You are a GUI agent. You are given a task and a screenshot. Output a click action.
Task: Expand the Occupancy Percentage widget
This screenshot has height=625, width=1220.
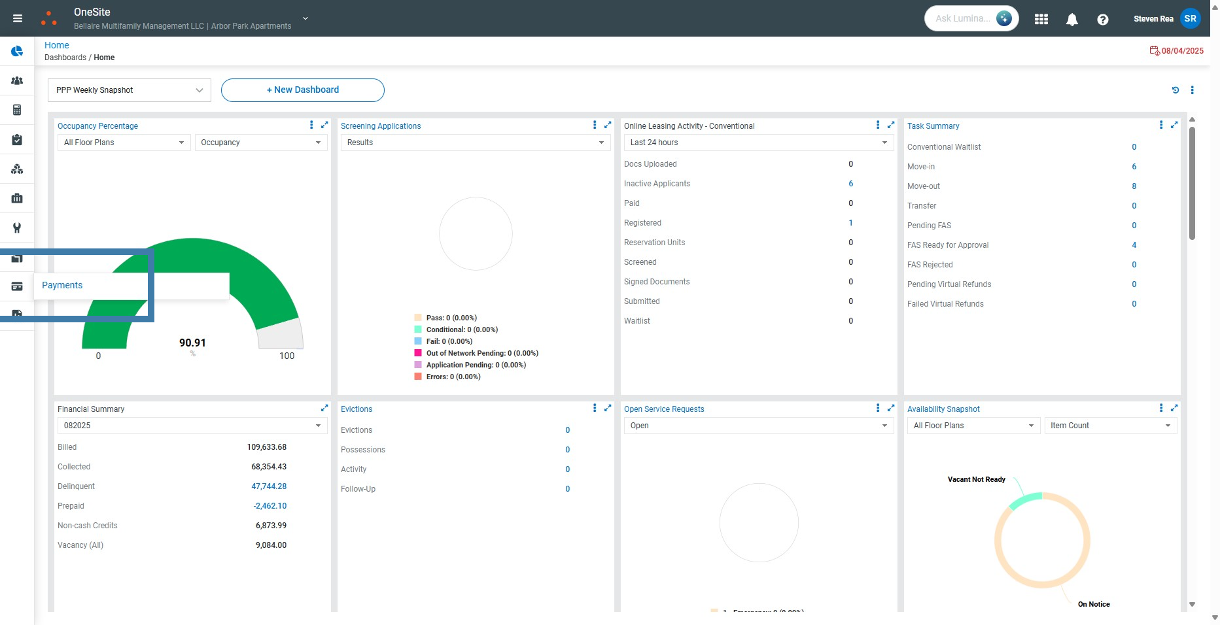(324, 125)
